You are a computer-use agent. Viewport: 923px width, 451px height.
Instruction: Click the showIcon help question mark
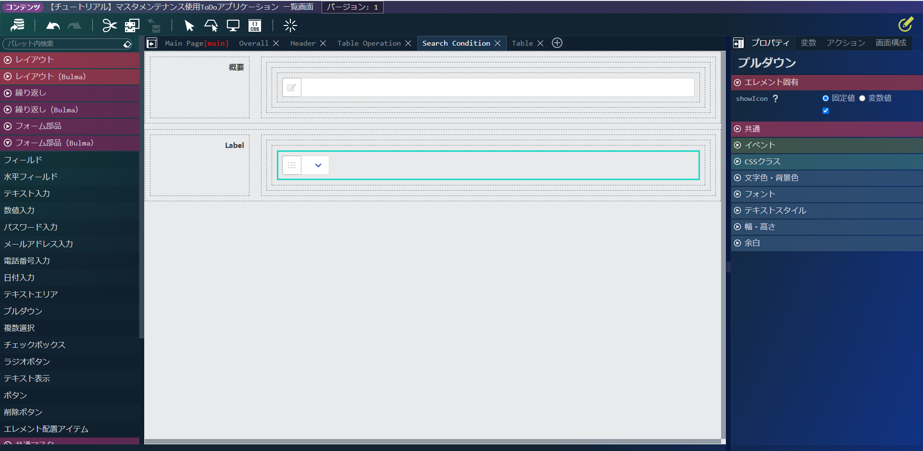(775, 98)
